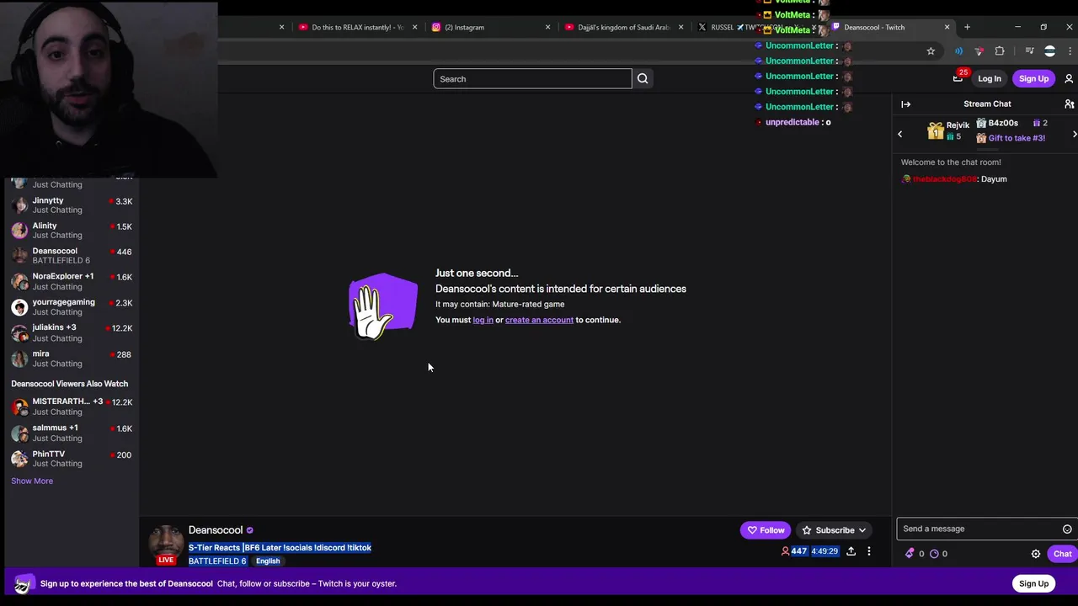Click the 447 viewer count
This screenshot has height=606, width=1078.
(x=798, y=551)
